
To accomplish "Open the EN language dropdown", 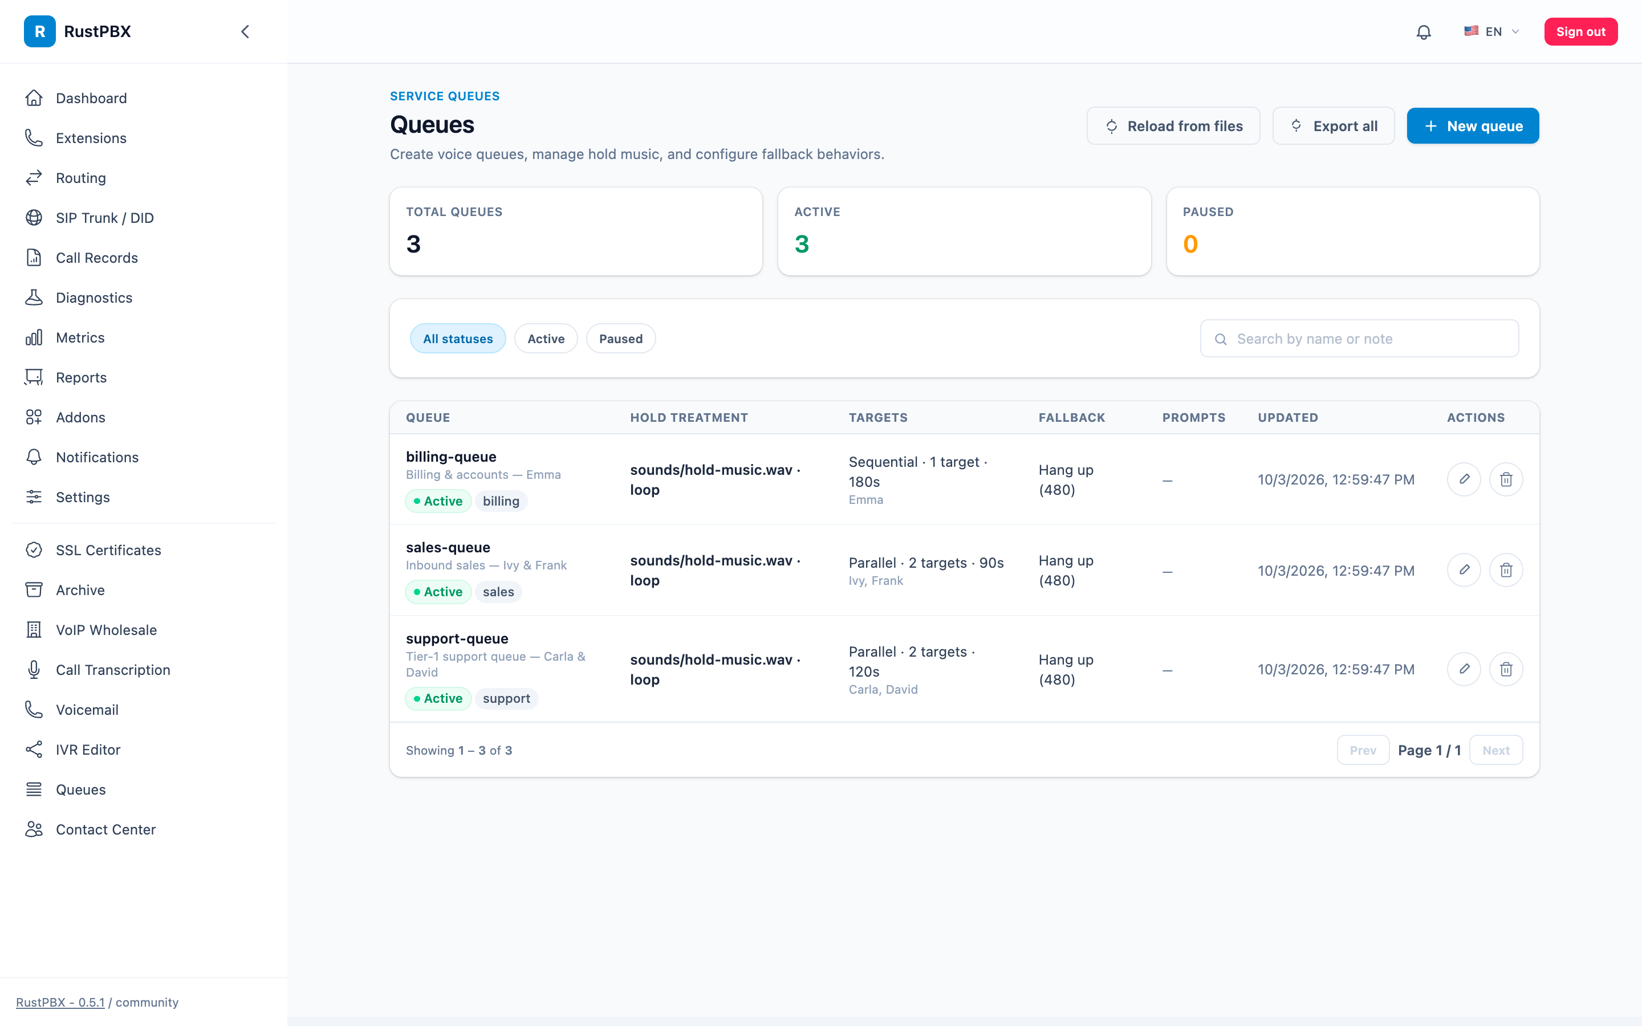I will click(x=1491, y=32).
